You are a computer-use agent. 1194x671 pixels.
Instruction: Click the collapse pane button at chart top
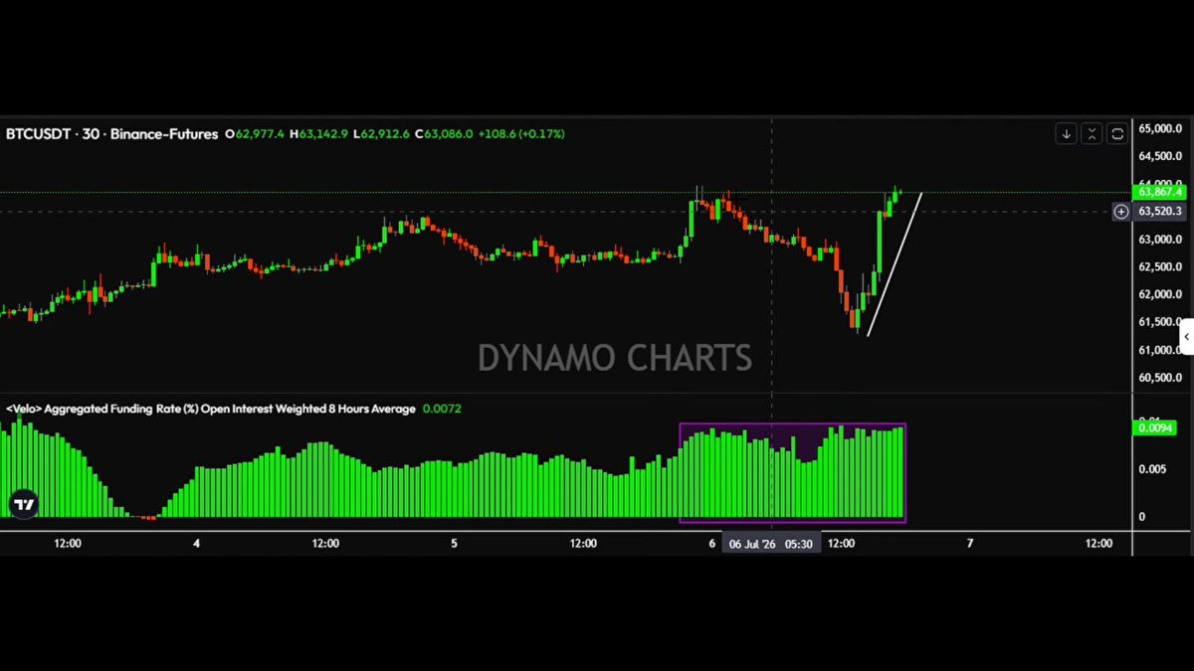click(x=1092, y=133)
